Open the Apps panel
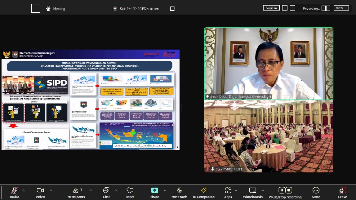 [x=228, y=191]
